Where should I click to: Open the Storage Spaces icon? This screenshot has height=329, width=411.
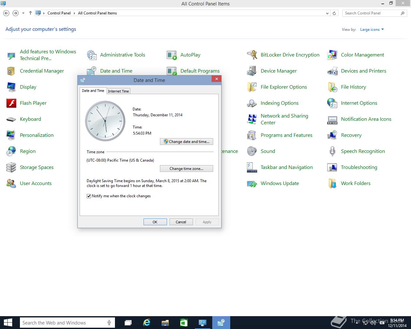tap(11, 167)
